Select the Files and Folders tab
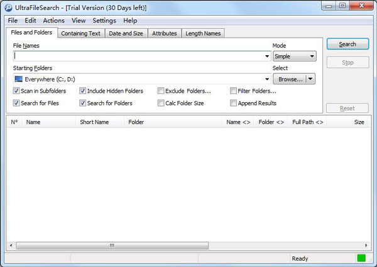The image size is (377, 267). point(31,33)
